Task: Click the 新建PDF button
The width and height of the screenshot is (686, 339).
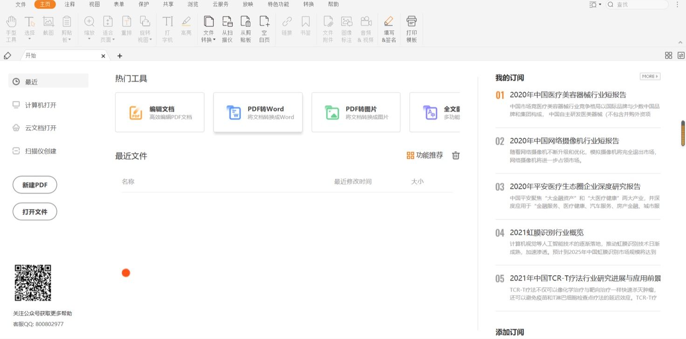Action: click(x=34, y=184)
